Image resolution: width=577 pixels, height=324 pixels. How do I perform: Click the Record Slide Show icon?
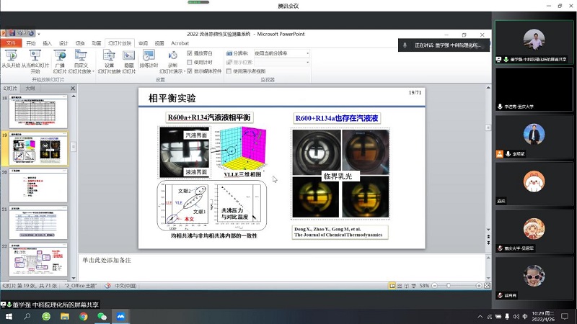(172, 55)
